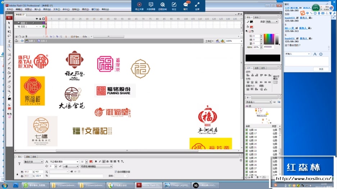
Task: Open the anti-alias rendering dropdown
Action: pyautogui.click(x=96, y=166)
